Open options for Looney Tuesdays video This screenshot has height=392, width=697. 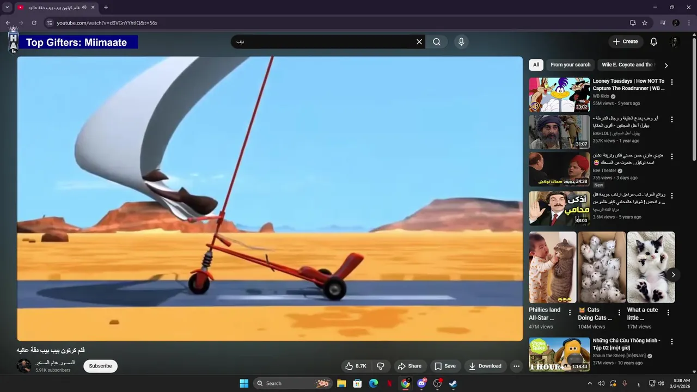[671, 82]
